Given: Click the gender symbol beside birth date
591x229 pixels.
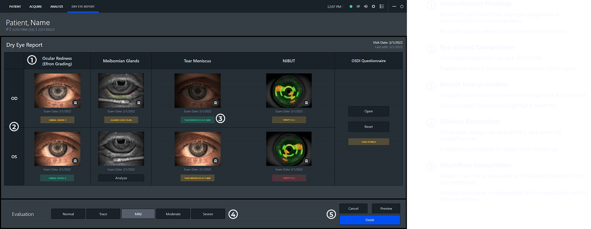Looking at the screenshot, I should click(7, 30).
